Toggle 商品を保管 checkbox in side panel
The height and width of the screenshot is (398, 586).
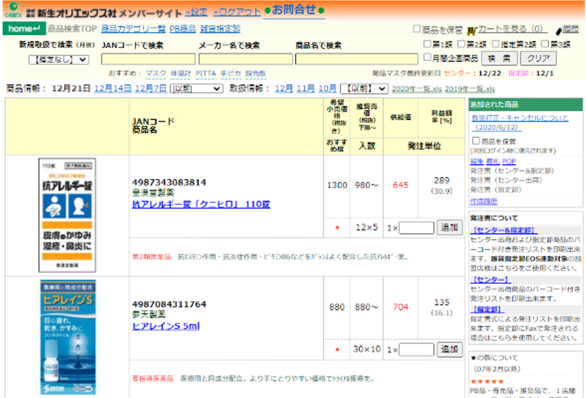(476, 141)
